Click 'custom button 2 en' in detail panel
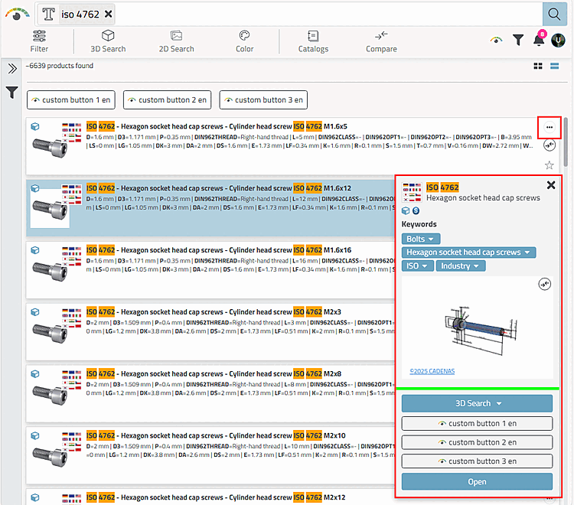The height and width of the screenshot is (505, 574). pyautogui.click(x=477, y=442)
